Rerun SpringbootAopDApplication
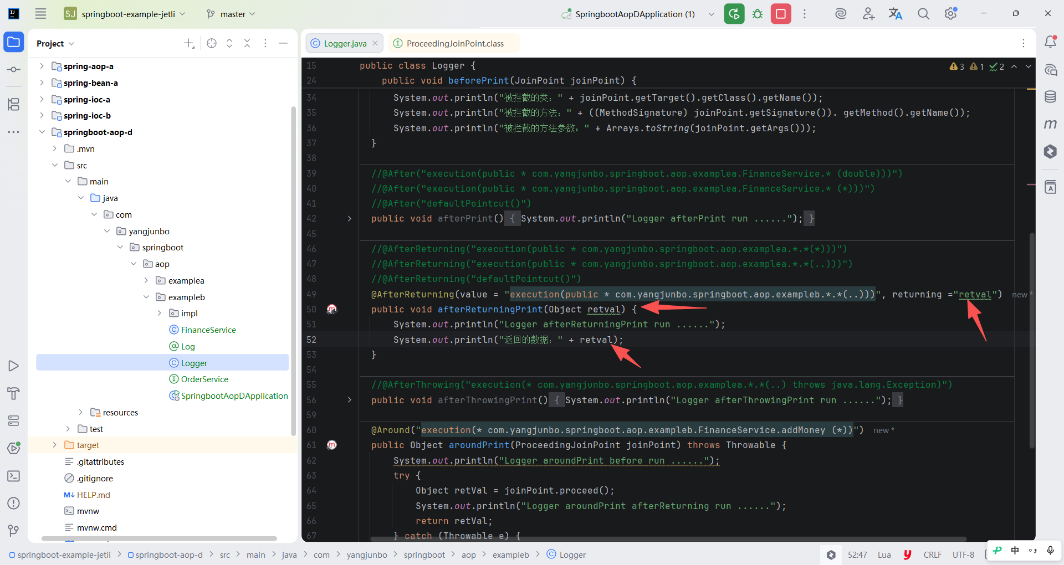 click(x=734, y=14)
